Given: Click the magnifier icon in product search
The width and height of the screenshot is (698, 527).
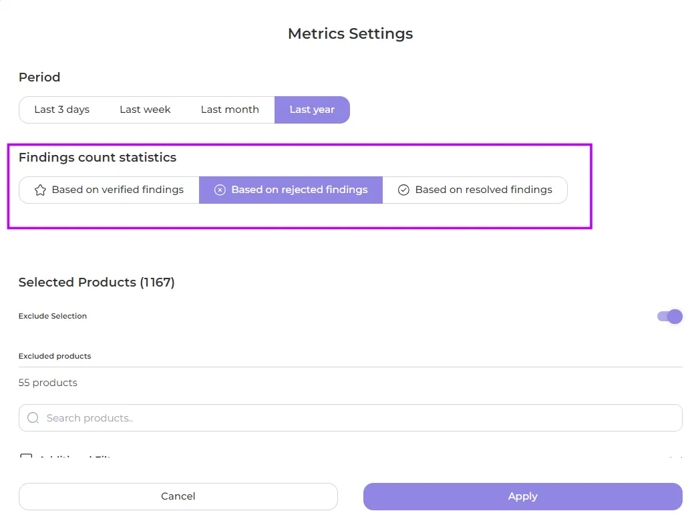Looking at the screenshot, I should 33,418.
